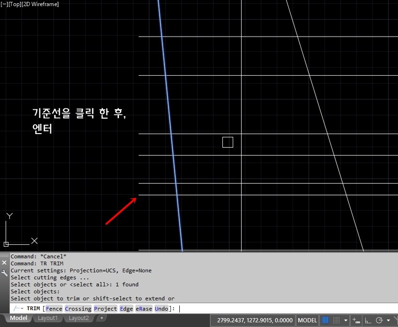Click the coordinate readout in status bar
The width and height of the screenshot is (398, 327).
[x=255, y=320]
